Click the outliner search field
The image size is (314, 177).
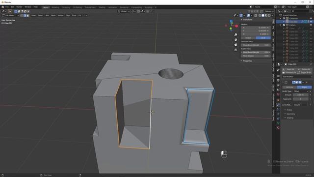(300, 11)
